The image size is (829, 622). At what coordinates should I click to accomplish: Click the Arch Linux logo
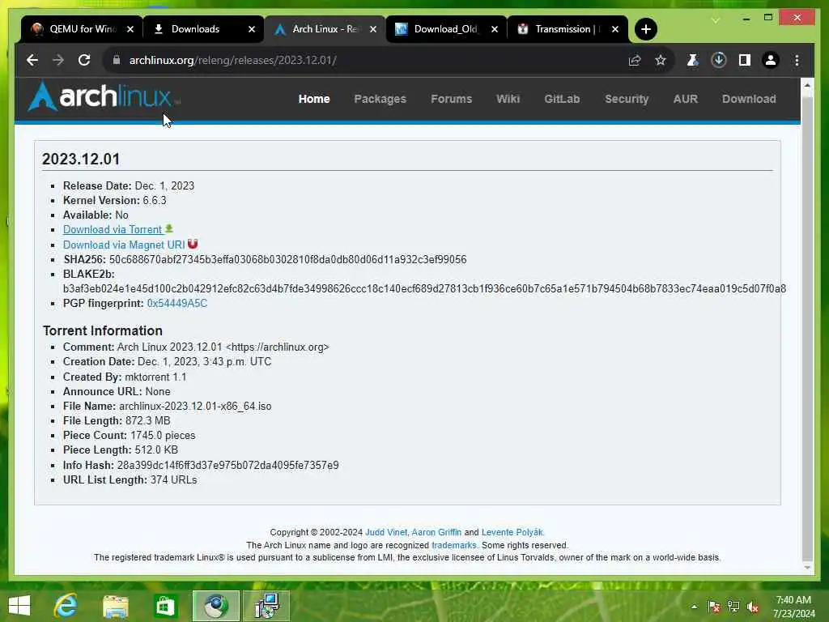(x=103, y=97)
